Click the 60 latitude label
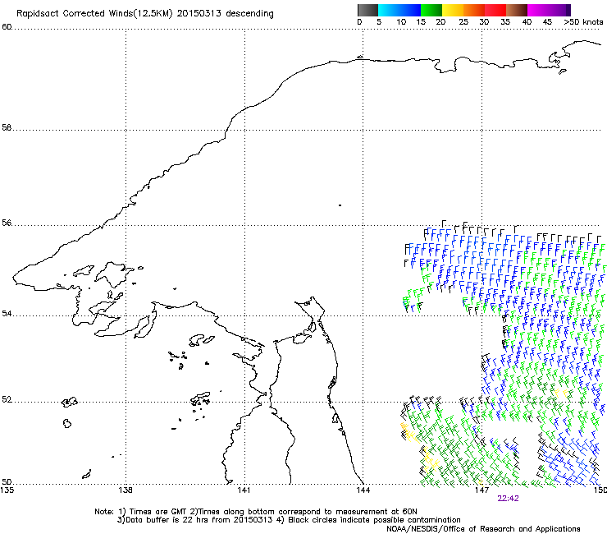607x534 pixels. 7,27
